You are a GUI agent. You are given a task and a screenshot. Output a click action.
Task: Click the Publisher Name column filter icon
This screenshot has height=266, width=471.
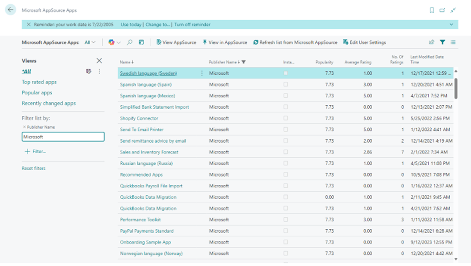pos(244,62)
